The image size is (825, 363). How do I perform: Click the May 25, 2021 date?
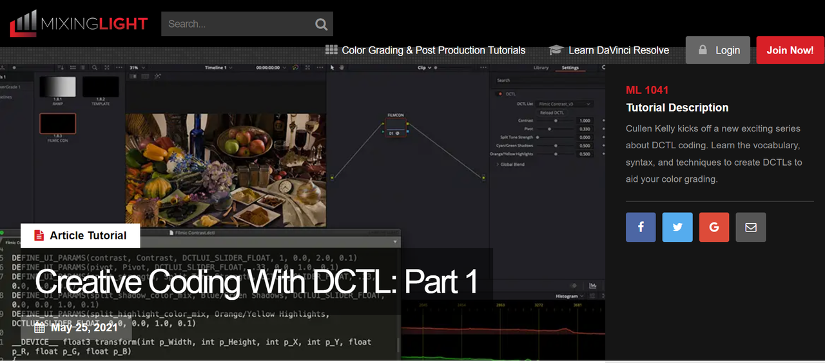tap(84, 328)
